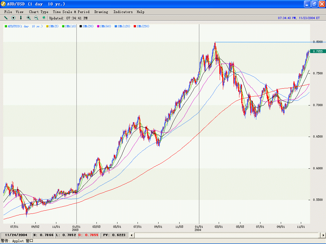The image size is (326, 244).
Task: Open the Chart Type menu
Action: click(39, 12)
